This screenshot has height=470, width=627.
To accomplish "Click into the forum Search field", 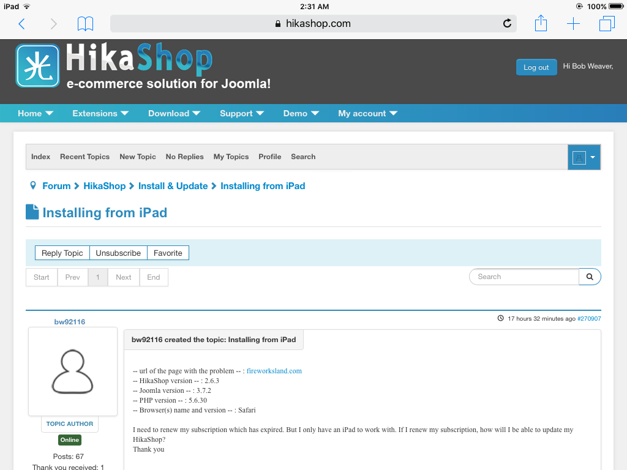I will point(524,277).
